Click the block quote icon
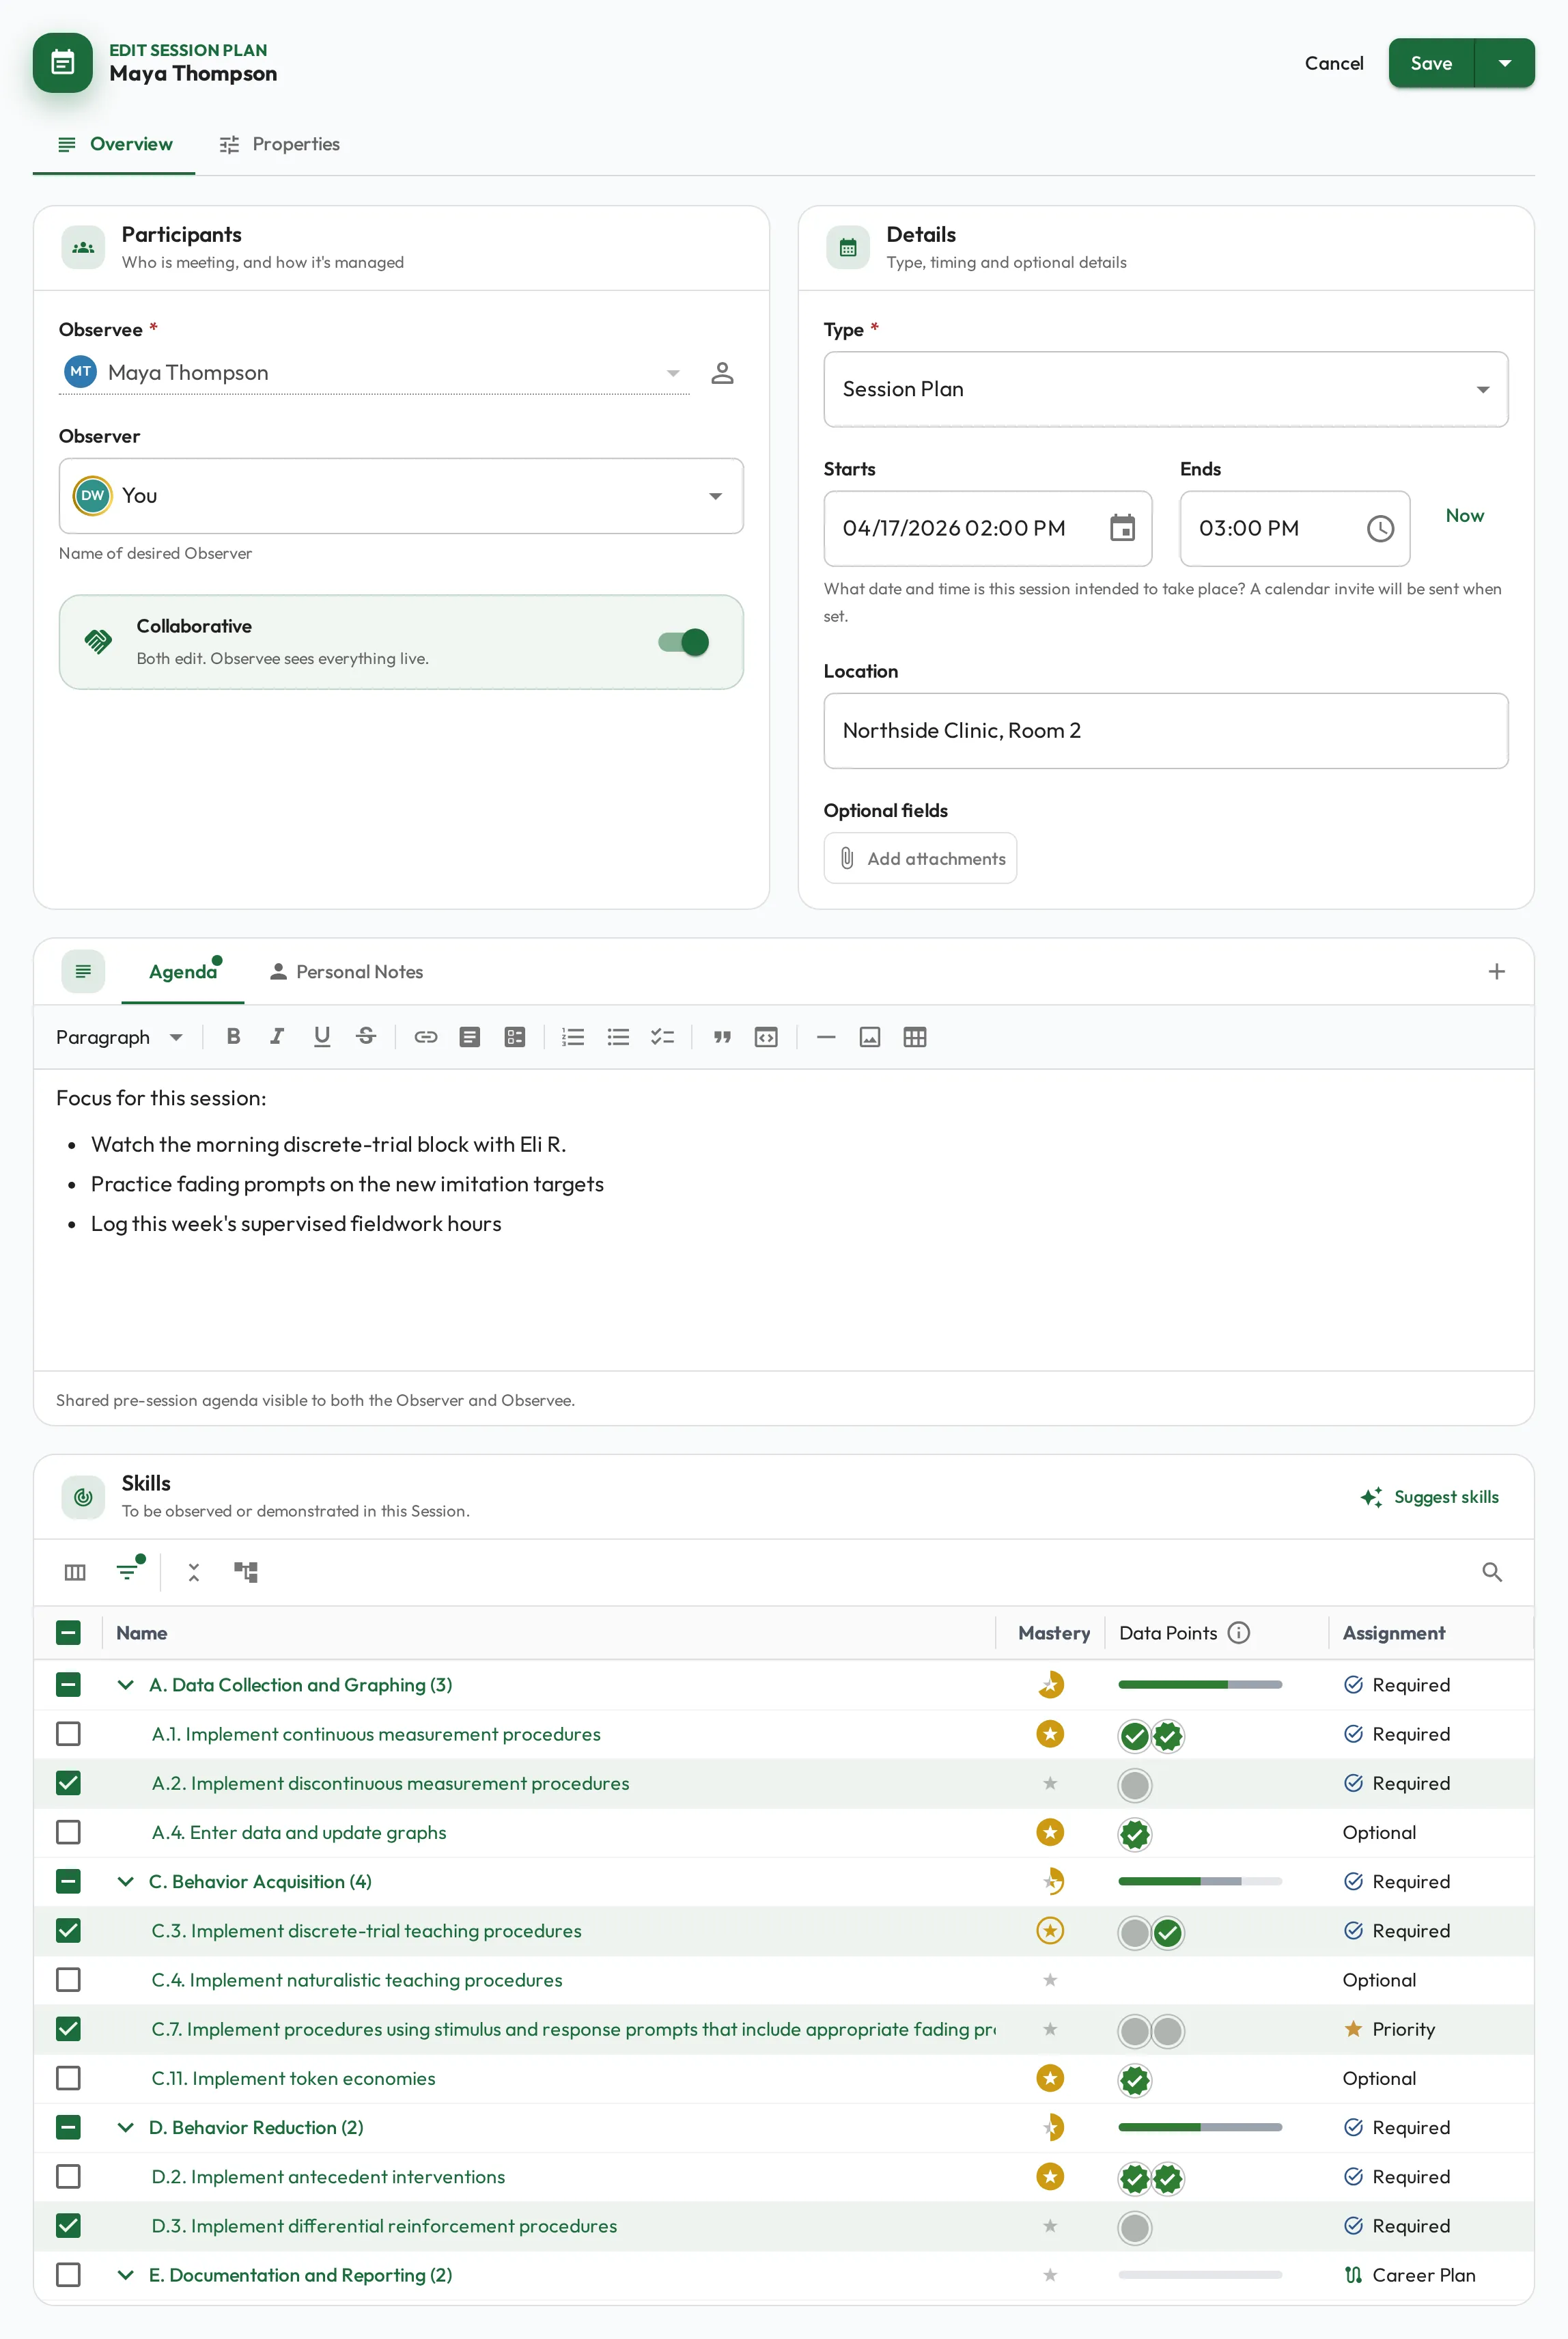The height and width of the screenshot is (2339, 1568). click(722, 1037)
